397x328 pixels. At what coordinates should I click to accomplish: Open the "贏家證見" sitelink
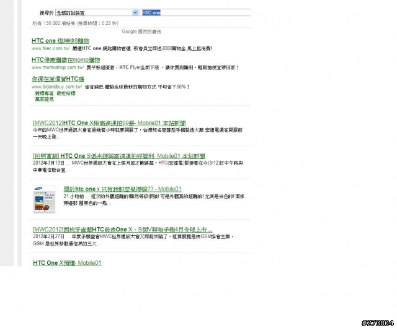pyautogui.click(x=44, y=99)
